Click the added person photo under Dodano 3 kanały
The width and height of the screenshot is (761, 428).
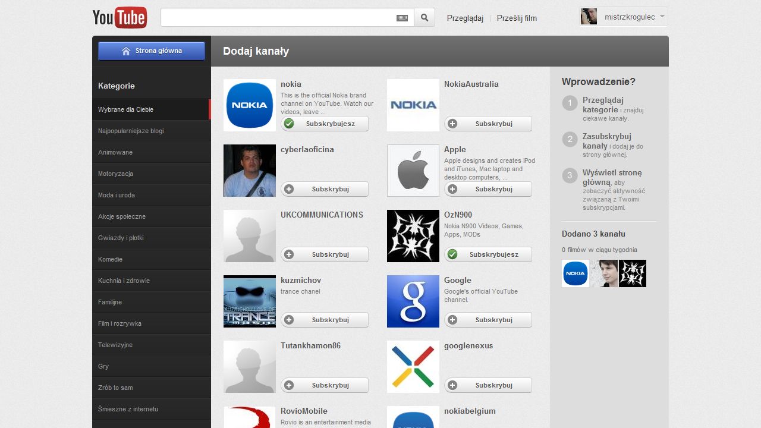[604, 273]
